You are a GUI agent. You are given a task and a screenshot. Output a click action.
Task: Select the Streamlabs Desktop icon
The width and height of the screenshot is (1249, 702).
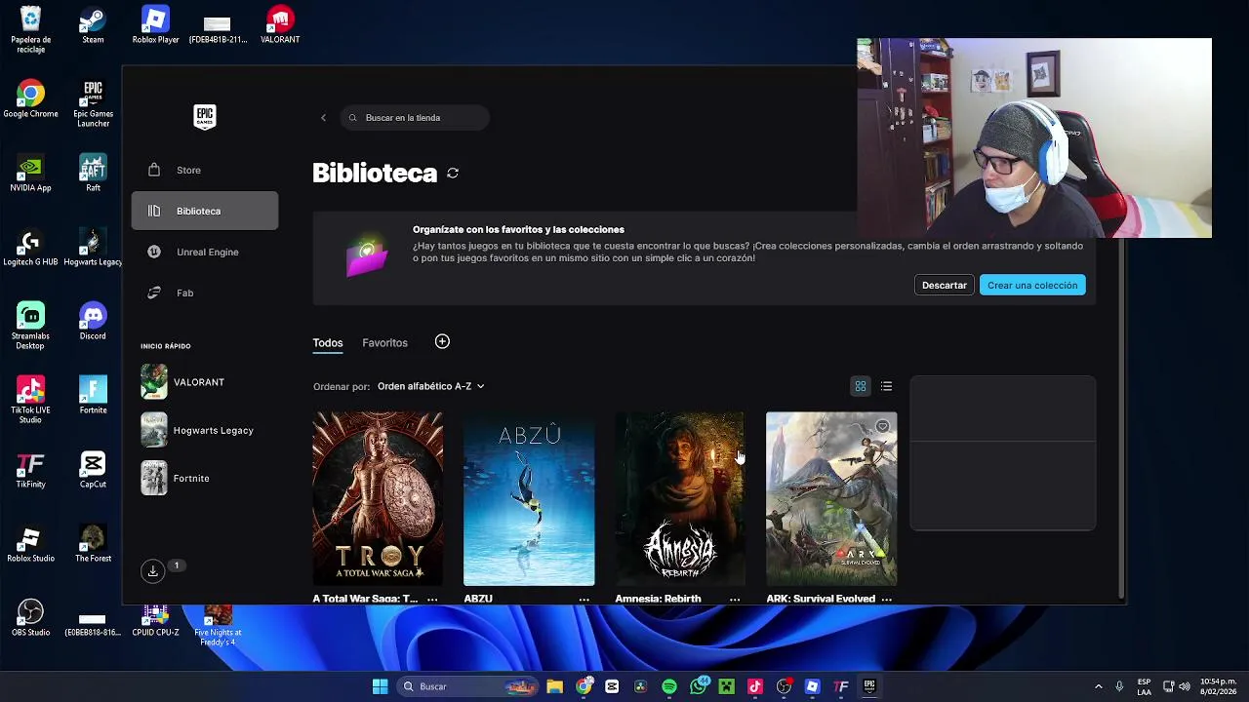30,327
